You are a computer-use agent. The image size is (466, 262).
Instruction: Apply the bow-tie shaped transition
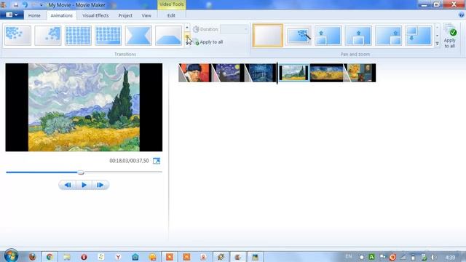tap(138, 36)
